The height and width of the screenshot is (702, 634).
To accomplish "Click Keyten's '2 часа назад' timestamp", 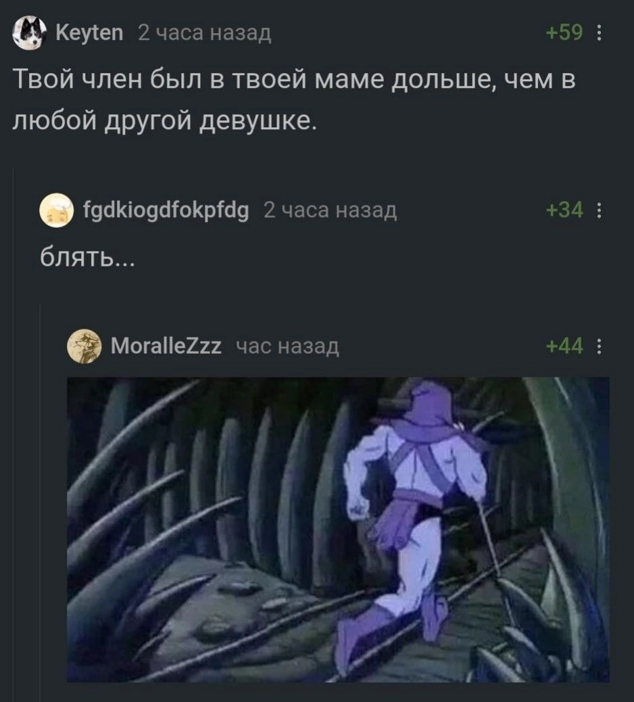I will [x=205, y=32].
